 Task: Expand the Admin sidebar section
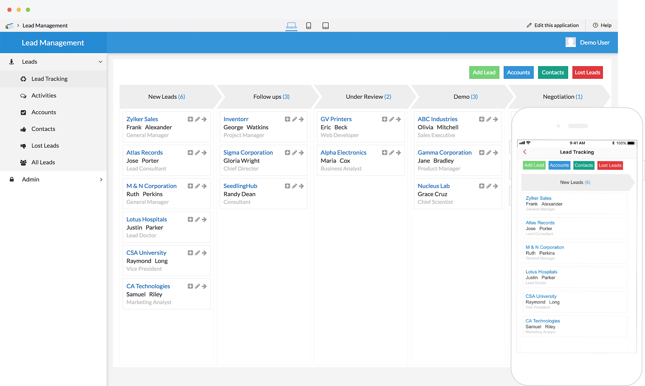[x=101, y=179]
